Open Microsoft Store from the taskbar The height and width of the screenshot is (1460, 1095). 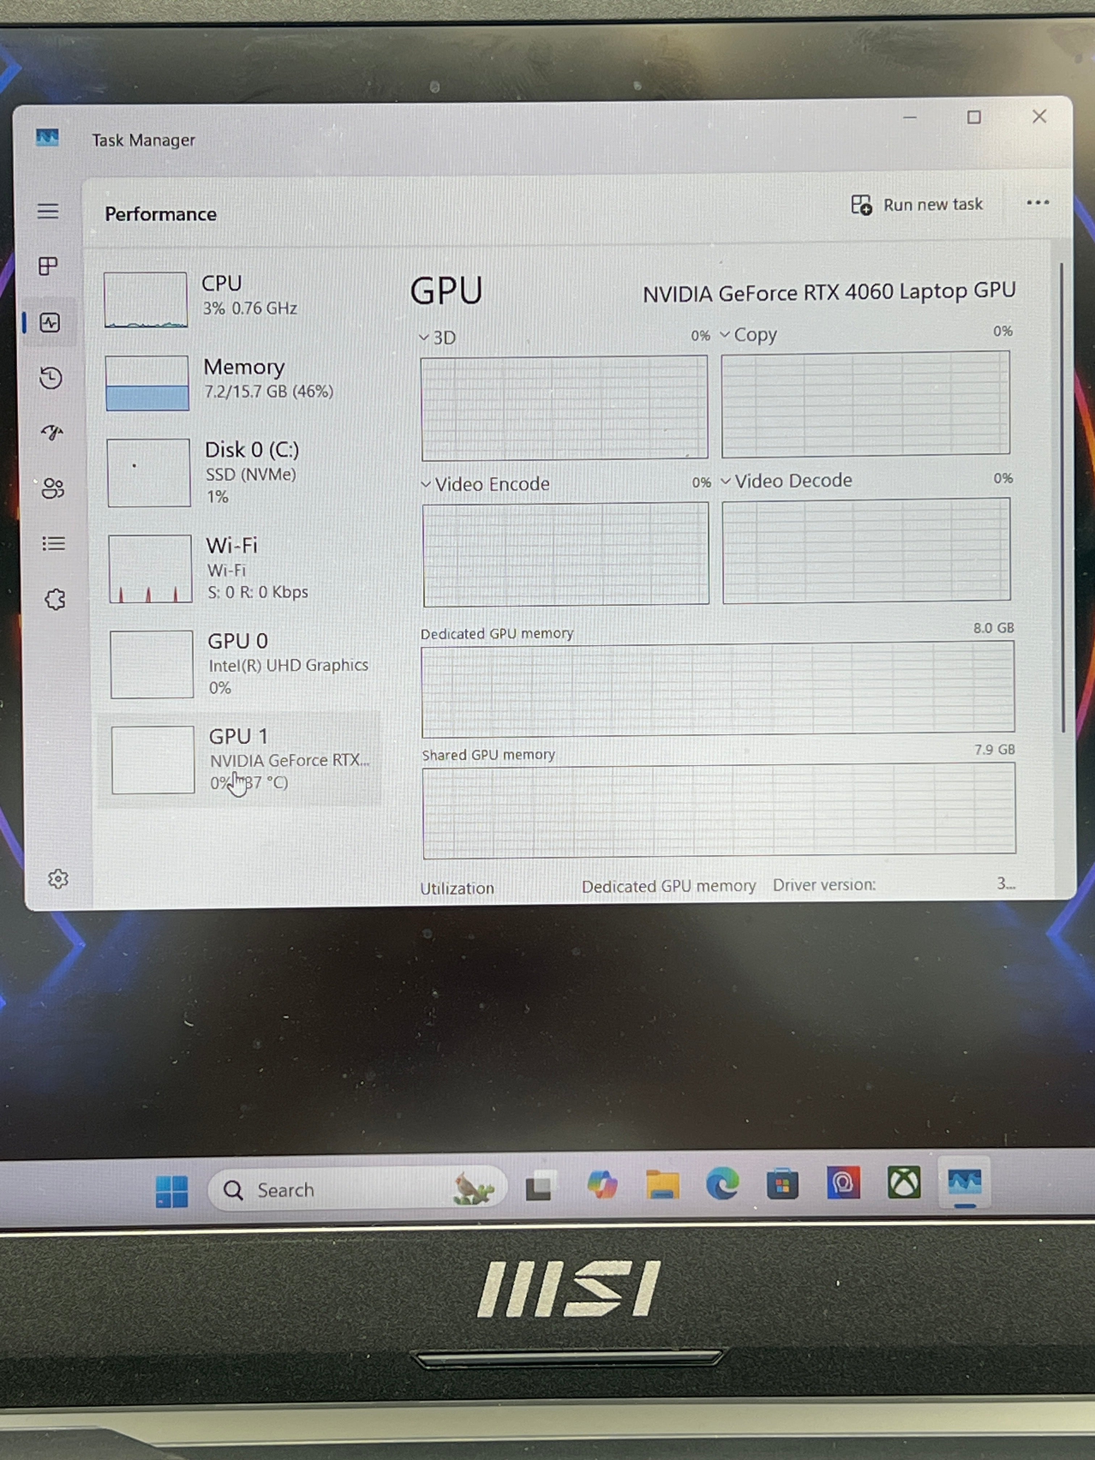[x=783, y=1183]
